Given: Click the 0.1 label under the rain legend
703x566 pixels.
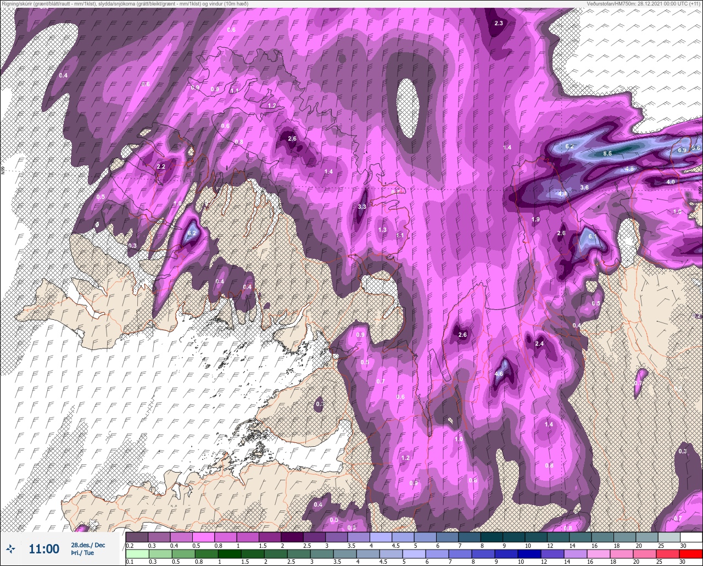Looking at the screenshot, I should coord(130,562).
